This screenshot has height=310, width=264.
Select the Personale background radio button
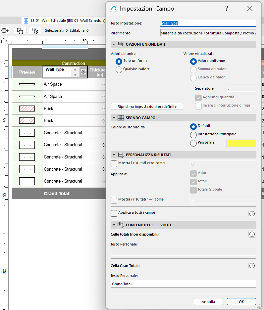click(x=193, y=143)
